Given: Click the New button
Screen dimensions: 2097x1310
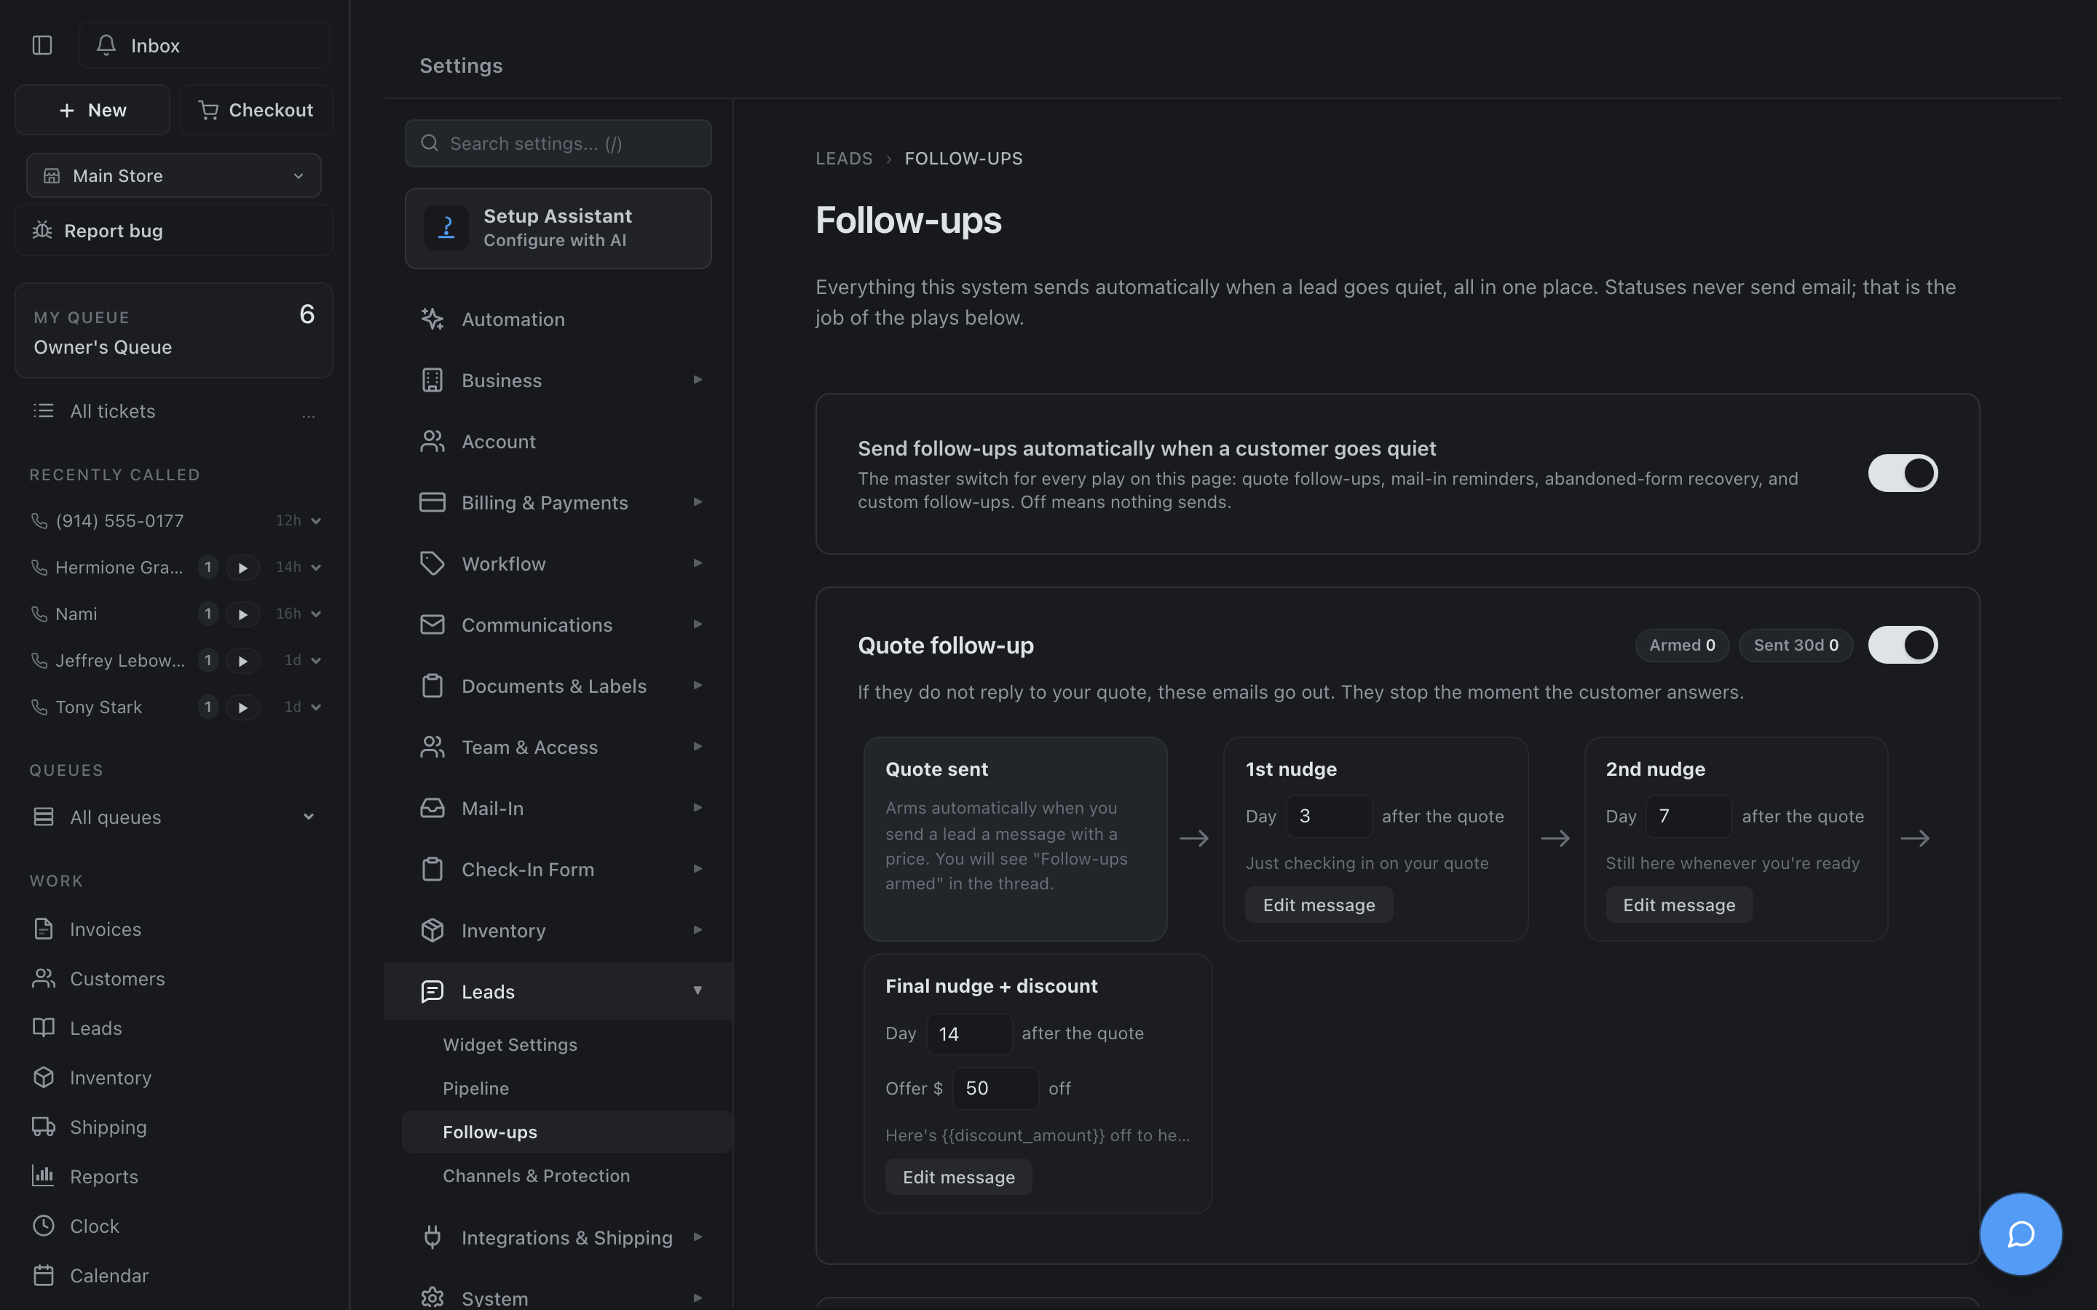Looking at the screenshot, I should (x=92, y=110).
